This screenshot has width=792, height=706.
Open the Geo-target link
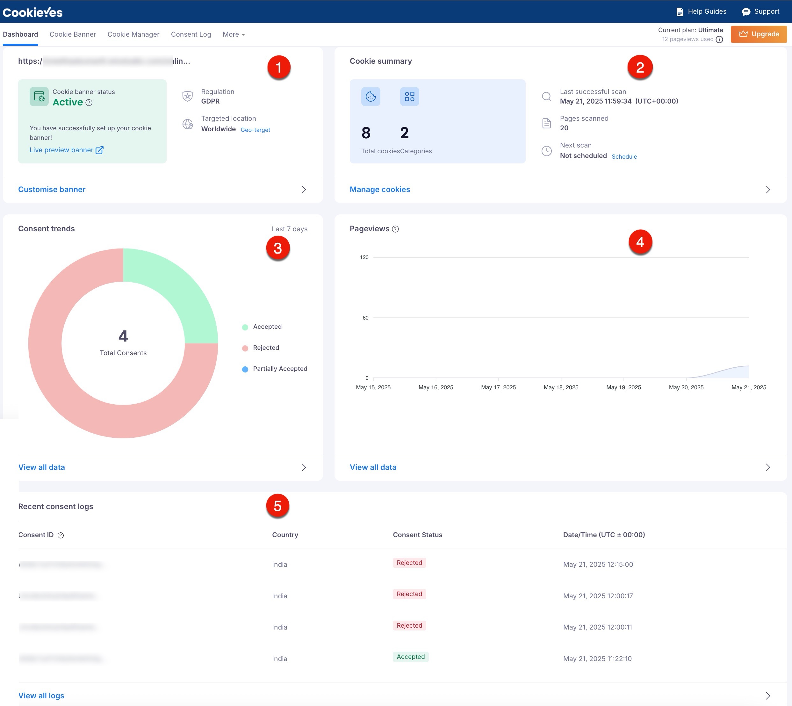click(255, 130)
